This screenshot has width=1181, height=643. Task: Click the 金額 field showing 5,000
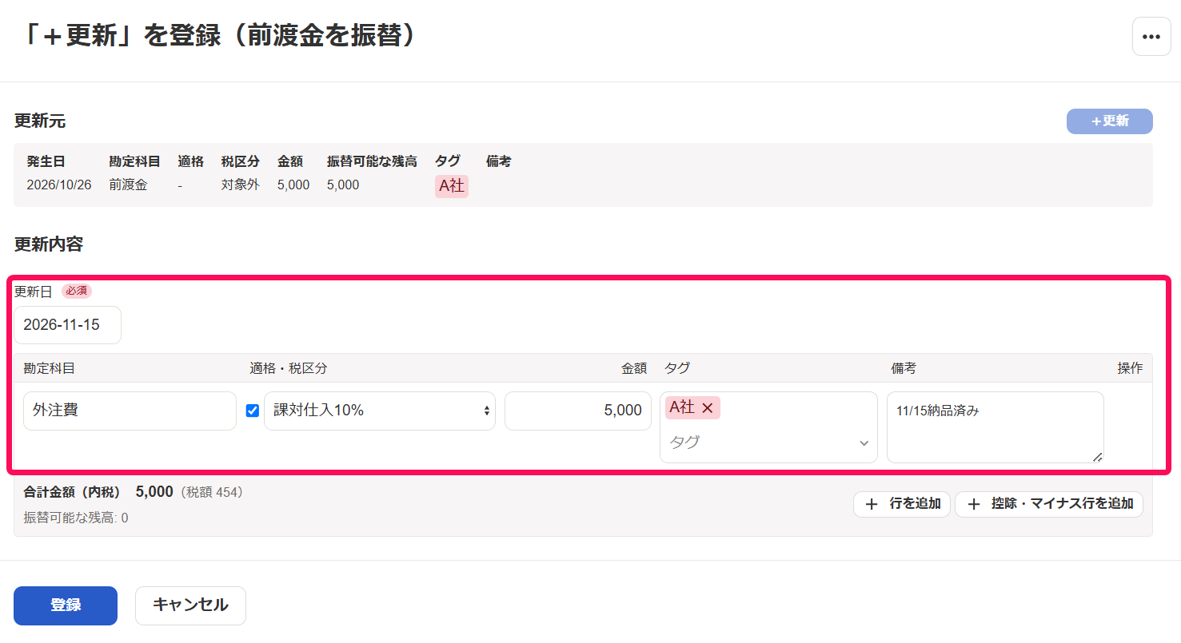pos(578,411)
